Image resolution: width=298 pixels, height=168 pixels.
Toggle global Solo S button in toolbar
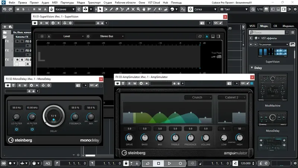pos(23,9)
